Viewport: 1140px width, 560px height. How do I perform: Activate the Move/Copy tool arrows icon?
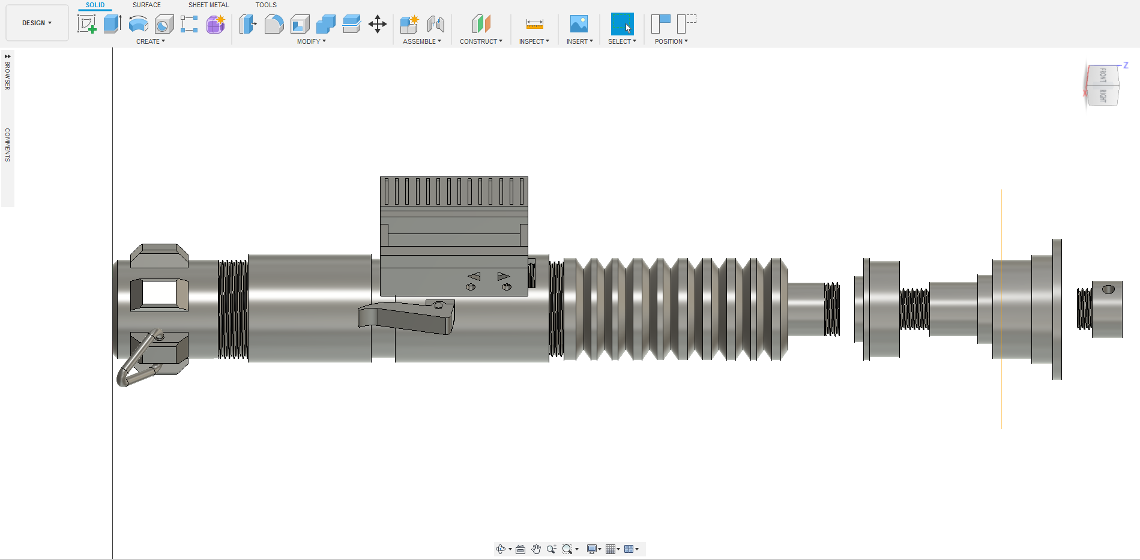point(378,24)
